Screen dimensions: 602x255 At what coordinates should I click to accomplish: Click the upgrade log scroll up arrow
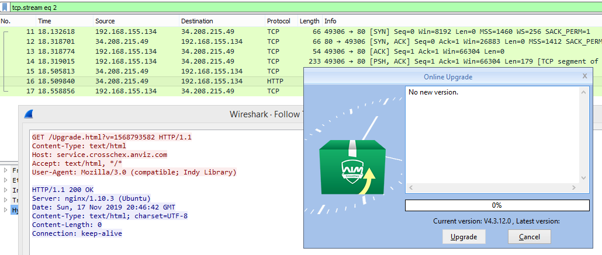tap(583, 92)
